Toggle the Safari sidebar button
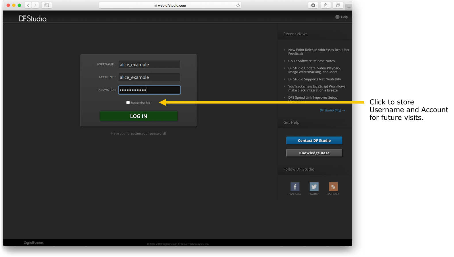454x257 pixels. click(x=47, y=5)
